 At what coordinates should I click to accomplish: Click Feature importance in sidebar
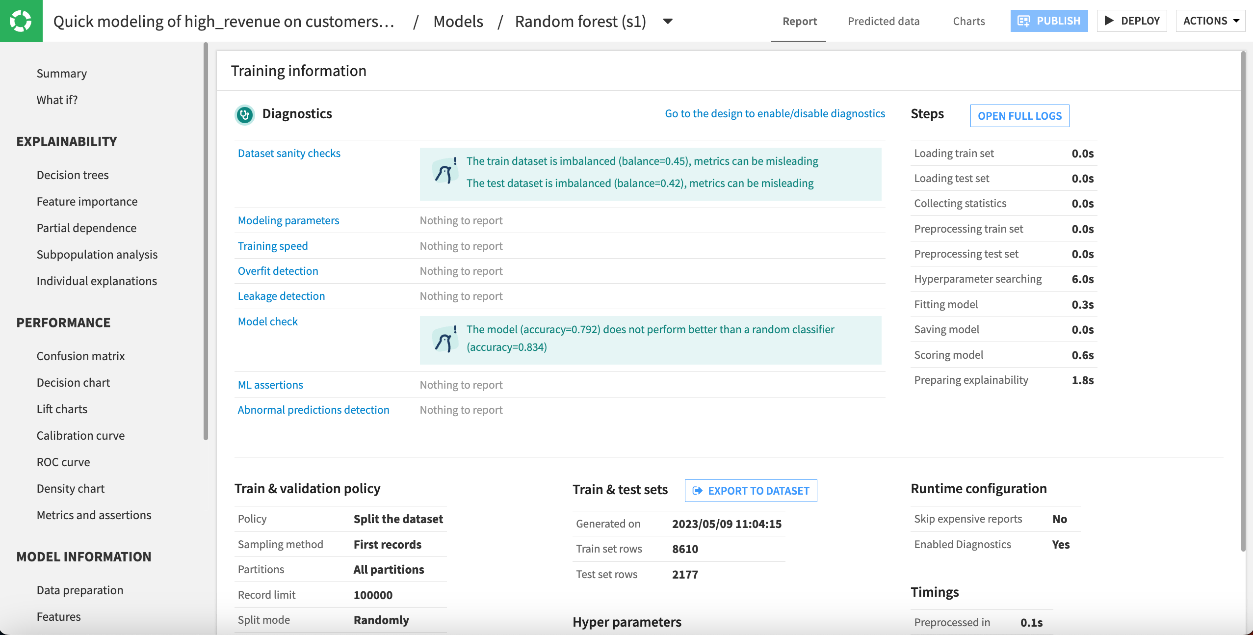(87, 200)
